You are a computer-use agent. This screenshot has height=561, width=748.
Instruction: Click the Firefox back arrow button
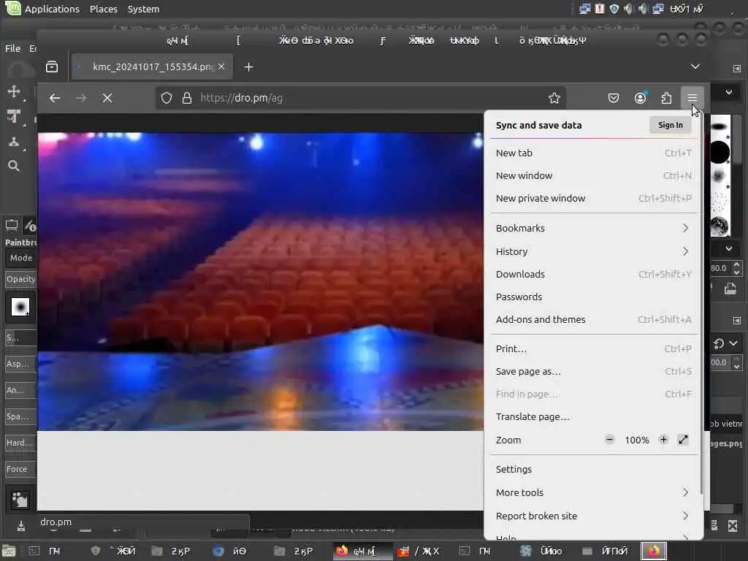click(55, 98)
